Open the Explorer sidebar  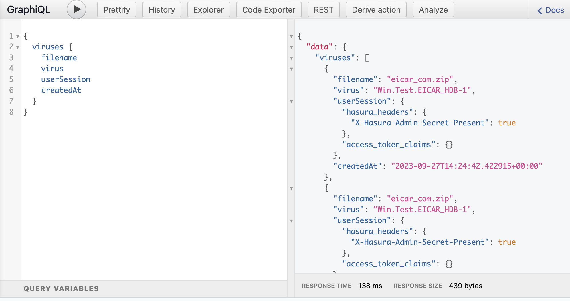pos(208,9)
